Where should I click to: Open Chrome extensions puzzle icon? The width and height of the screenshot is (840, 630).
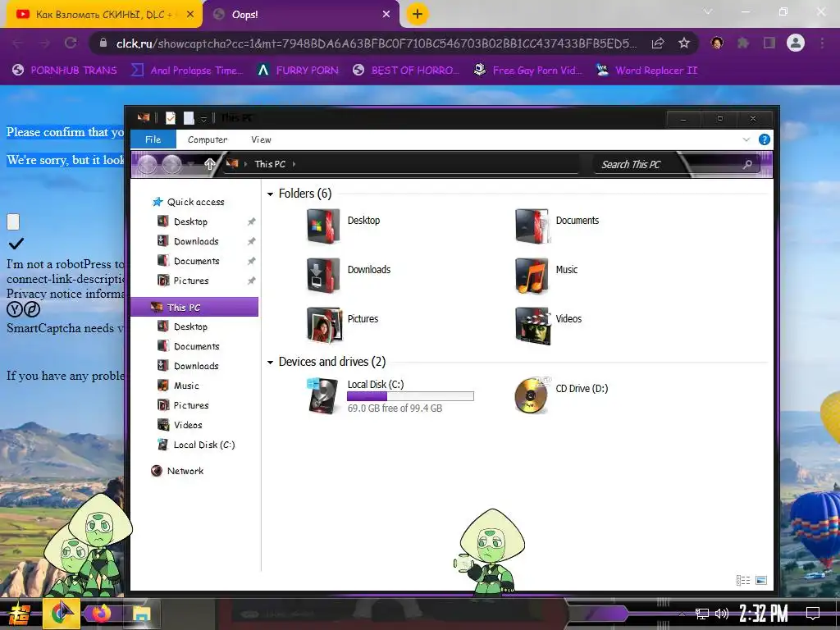click(x=743, y=43)
